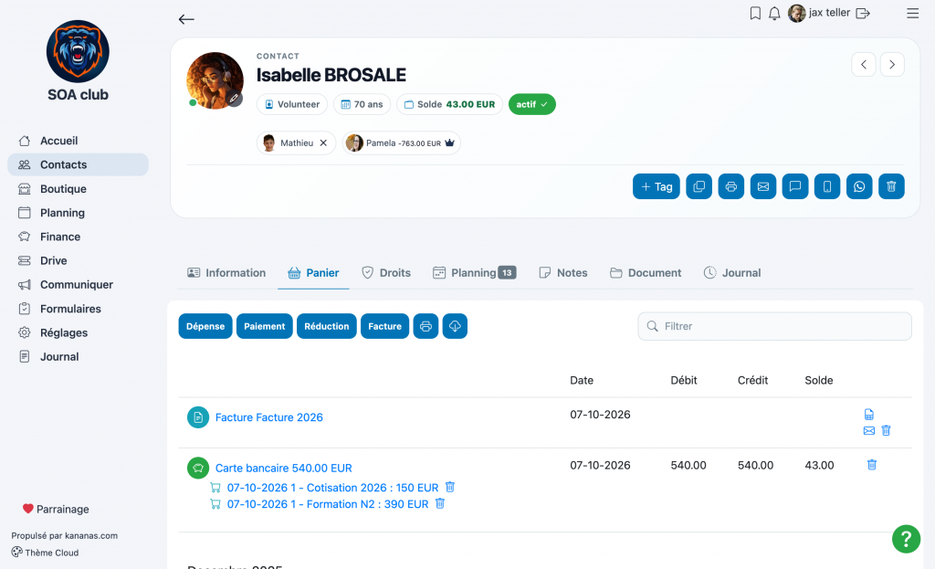935x569 pixels.
Task: Delete the Carte bancaire 540.00 payment row
Action: [x=872, y=465]
